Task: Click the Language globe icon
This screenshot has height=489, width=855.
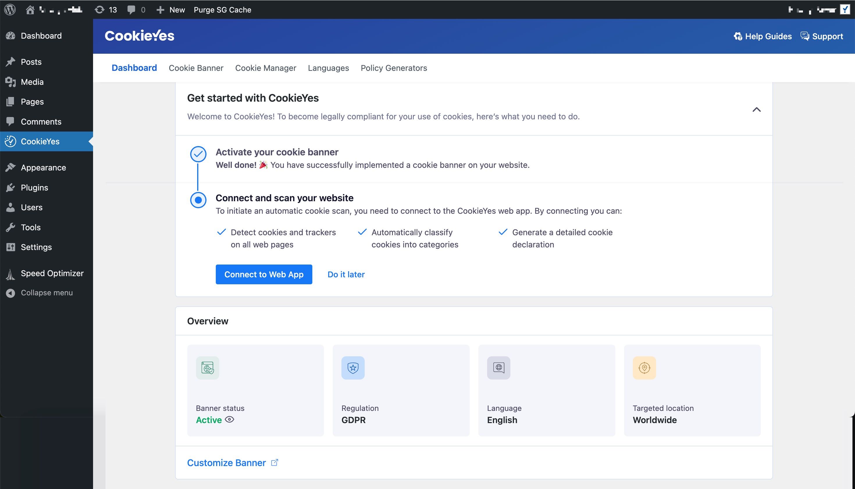Action: pos(498,368)
